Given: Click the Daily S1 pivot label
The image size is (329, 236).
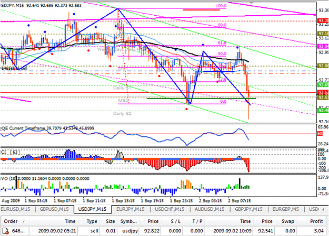Looking at the screenshot, I should tap(122, 88).
